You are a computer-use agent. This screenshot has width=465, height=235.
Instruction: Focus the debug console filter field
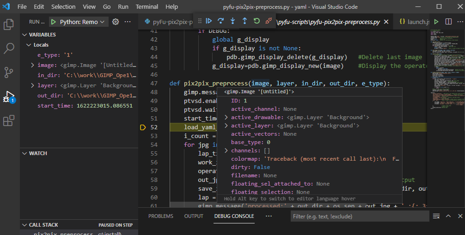tap(360, 217)
